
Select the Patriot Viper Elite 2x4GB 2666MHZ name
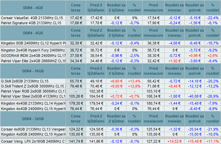click(33, 61)
